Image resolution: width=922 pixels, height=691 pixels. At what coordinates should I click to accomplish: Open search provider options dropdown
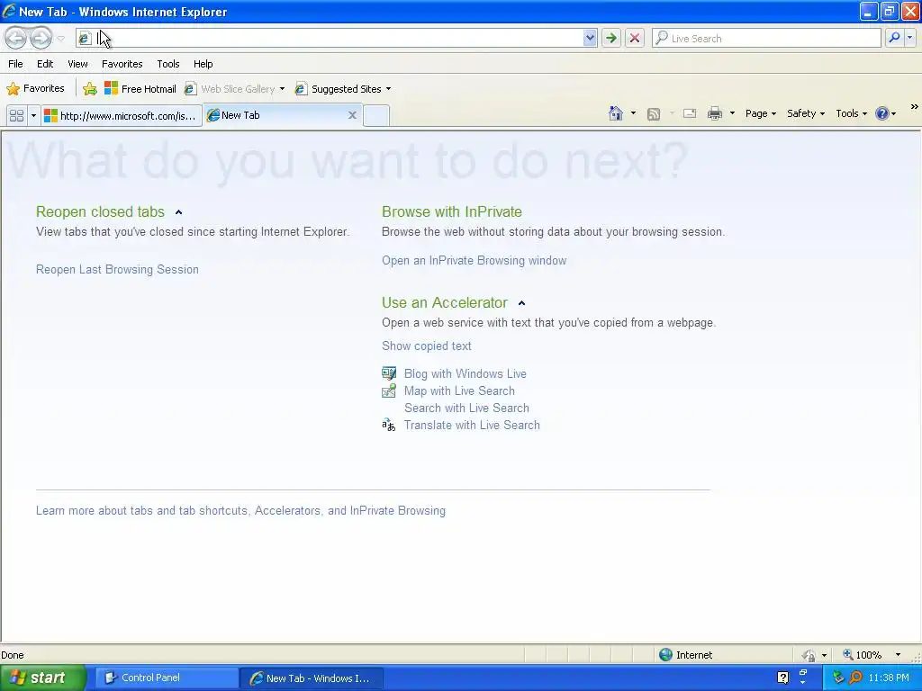point(909,38)
